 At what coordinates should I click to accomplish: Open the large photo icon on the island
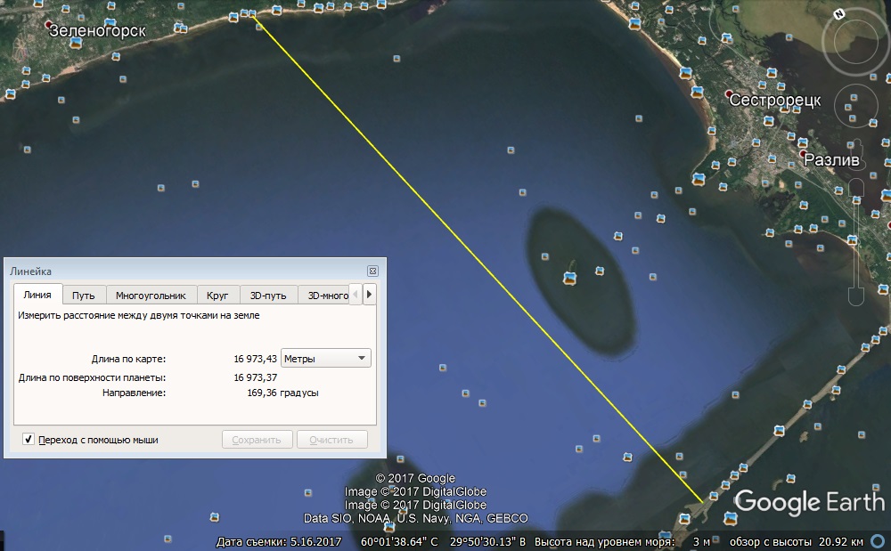point(569,278)
